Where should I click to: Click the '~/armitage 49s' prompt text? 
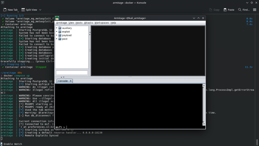point(11,73)
